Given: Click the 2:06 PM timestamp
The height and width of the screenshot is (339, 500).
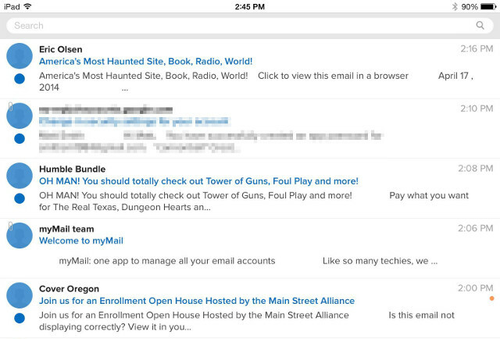Looking at the screenshot, I should pos(476,228).
